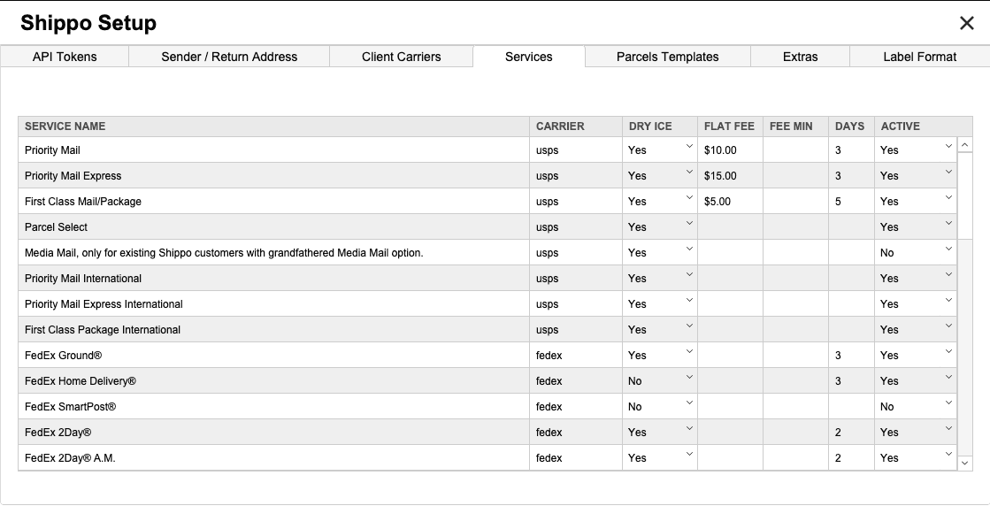Edit the Days field for First Class Mail/Package
This screenshot has width=990, height=506.
(851, 202)
